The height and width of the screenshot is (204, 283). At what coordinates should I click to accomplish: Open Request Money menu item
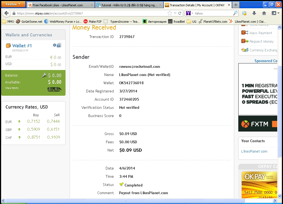click(x=261, y=41)
